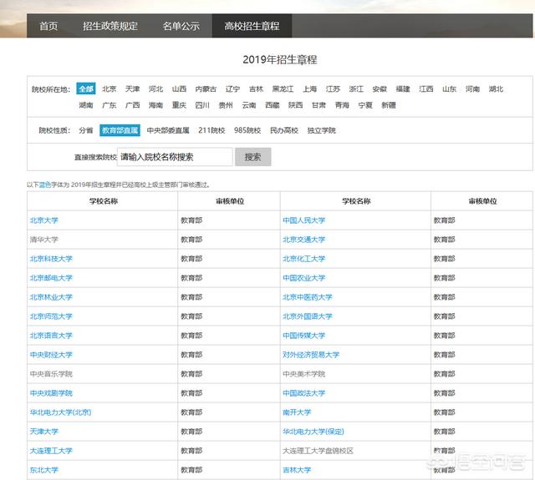The width and height of the screenshot is (535, 480).
Task: Filter schools by 甘肃
Action: click(318, 105)
